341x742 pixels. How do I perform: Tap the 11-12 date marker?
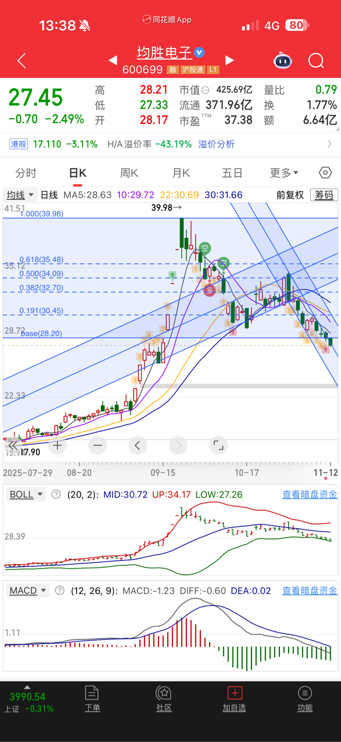325,473
